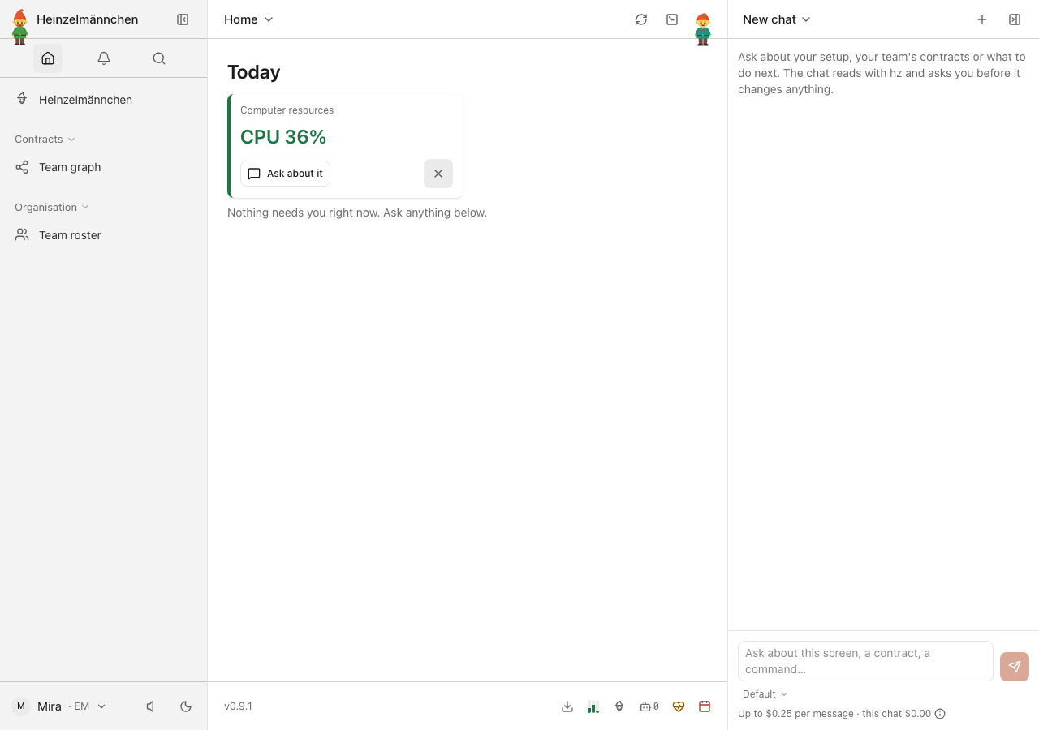This screenshot has width=1039, height=730.
Task: Focus the chat message input
Action: point(865,661)
